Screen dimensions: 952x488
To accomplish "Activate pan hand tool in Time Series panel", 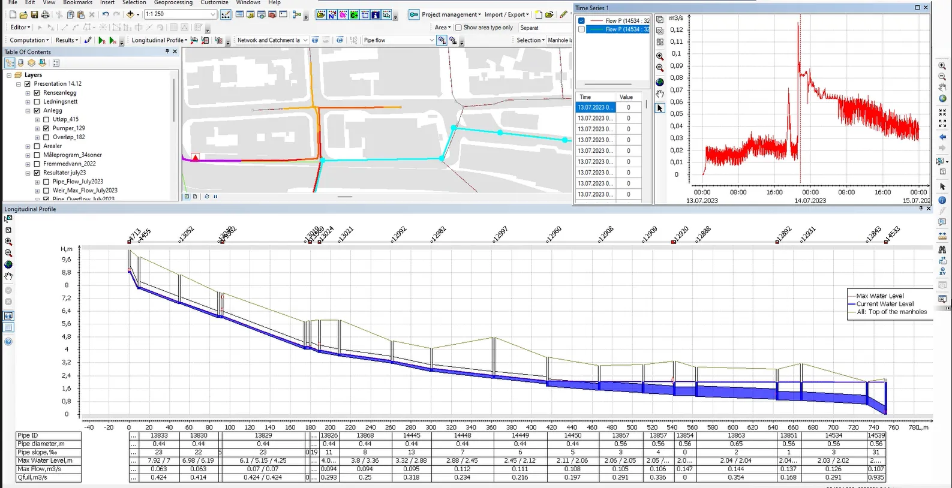I will click(660, 94).
